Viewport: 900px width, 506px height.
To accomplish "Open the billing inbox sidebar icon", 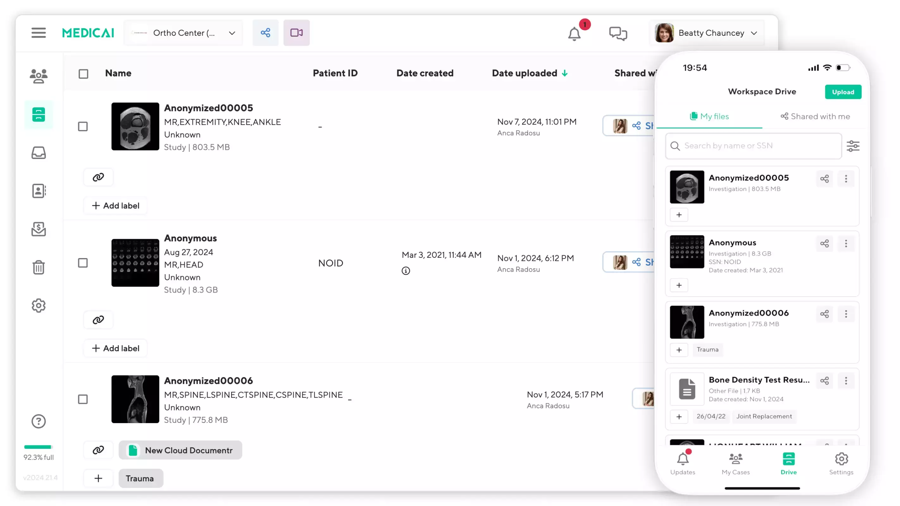I will click(x=38, y=229).
